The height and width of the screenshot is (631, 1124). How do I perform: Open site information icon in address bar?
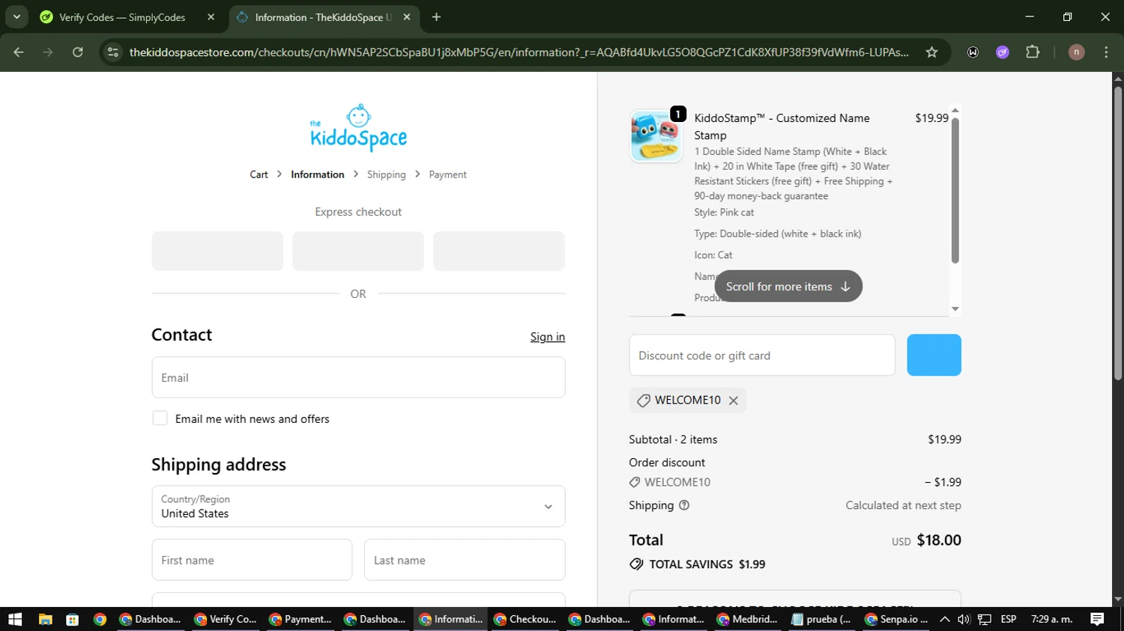coord(113,52)
